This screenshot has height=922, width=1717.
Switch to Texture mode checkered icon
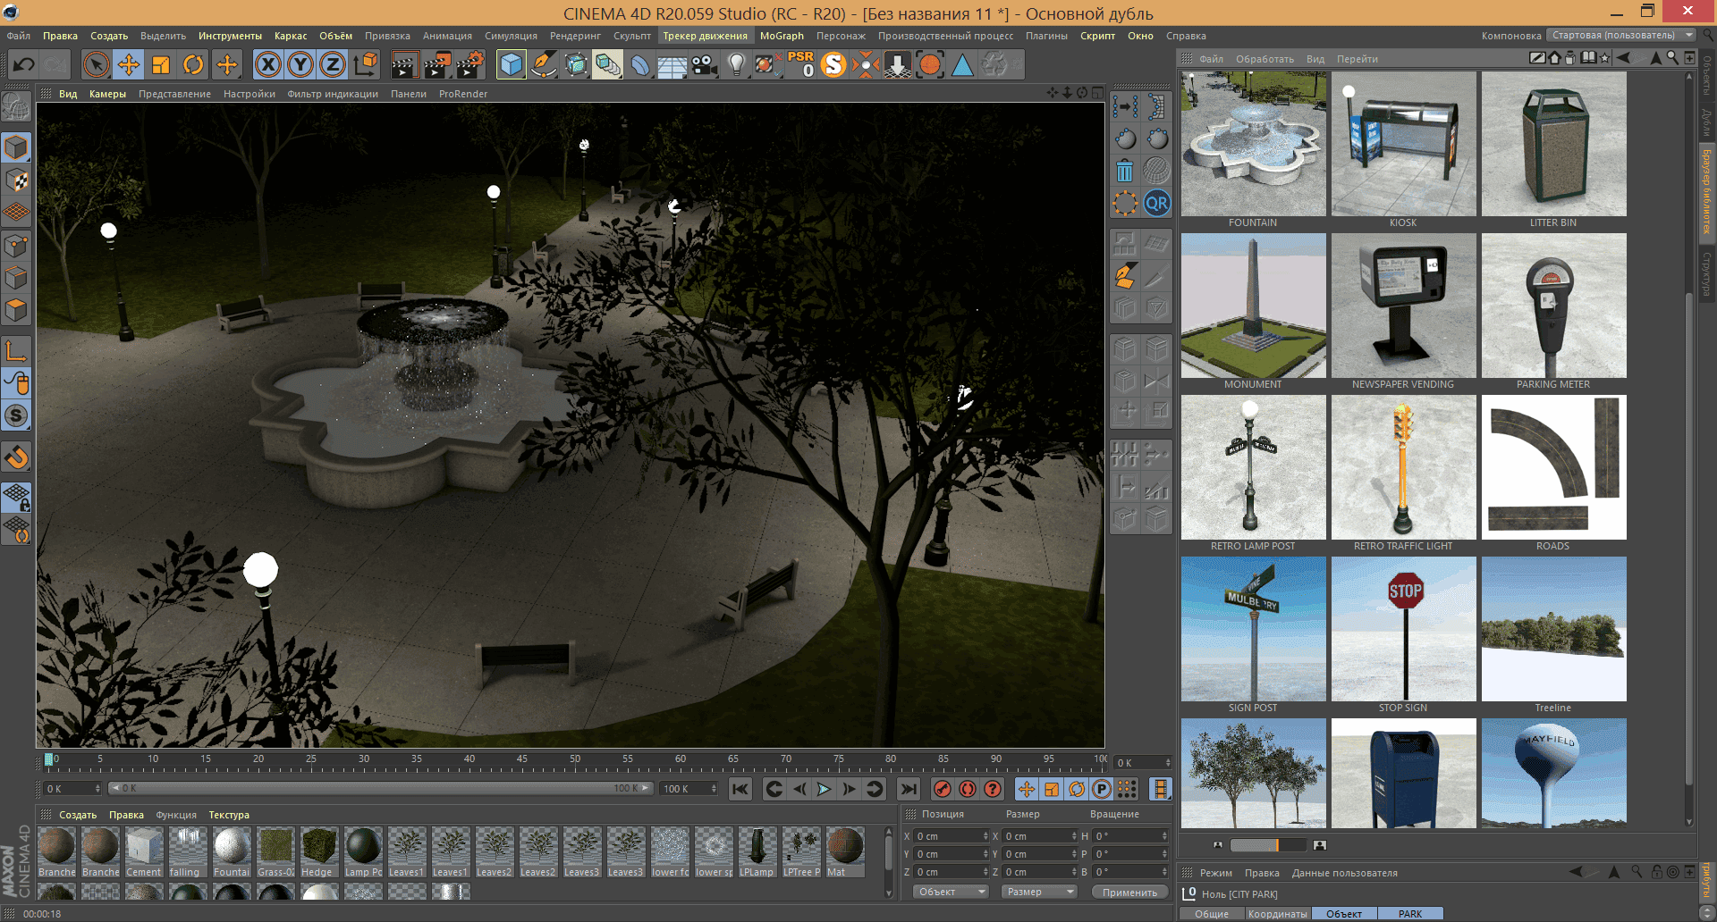click(16, 180)
